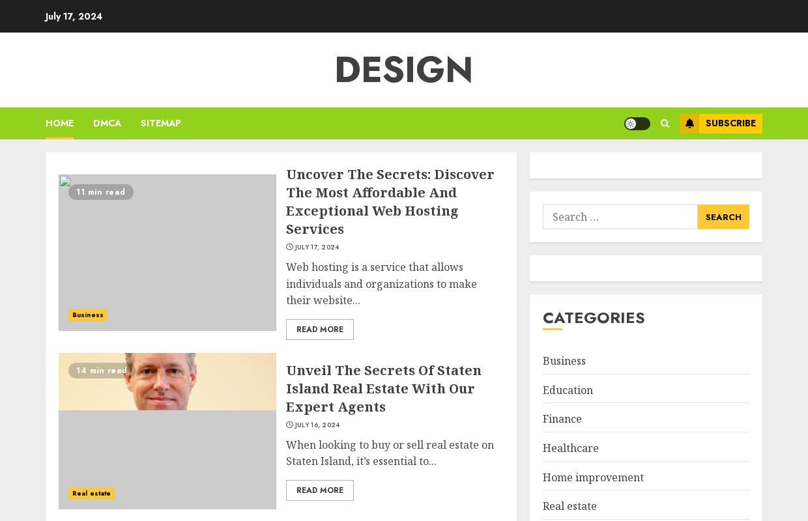The image size is (808, 521).
Task: Navigate to Sitemap
Action: click(x=160, y=123)
